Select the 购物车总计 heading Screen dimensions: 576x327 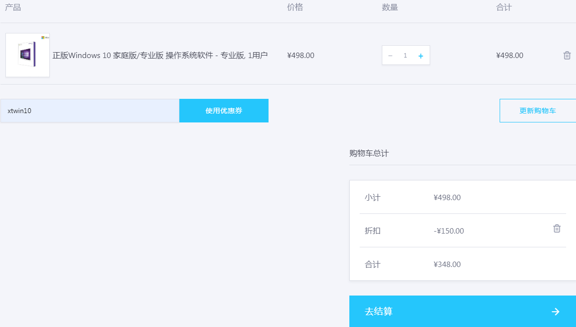pos(369,153)
